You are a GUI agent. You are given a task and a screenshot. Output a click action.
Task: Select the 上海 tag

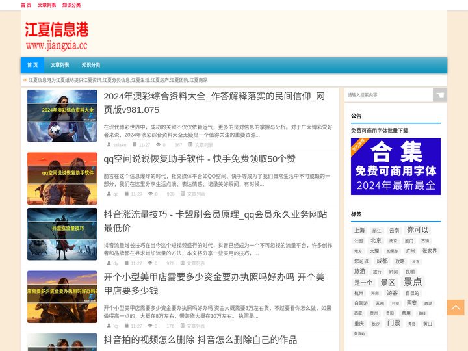pyautogui.click(x=359, y=230)
